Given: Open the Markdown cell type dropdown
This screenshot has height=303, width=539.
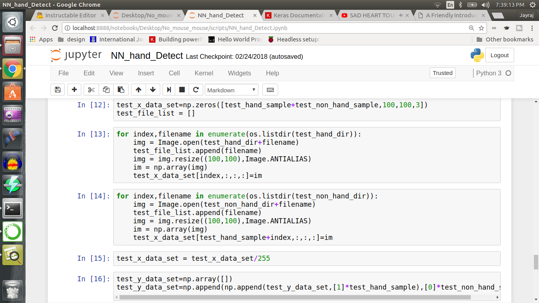Looking at the screenshot, I should (232, 90).
